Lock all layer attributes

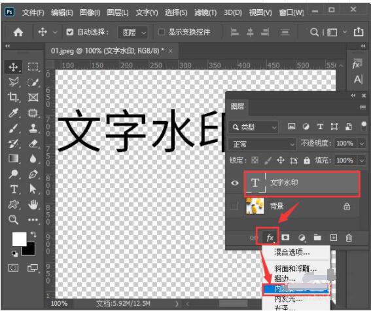coord(307,160)
